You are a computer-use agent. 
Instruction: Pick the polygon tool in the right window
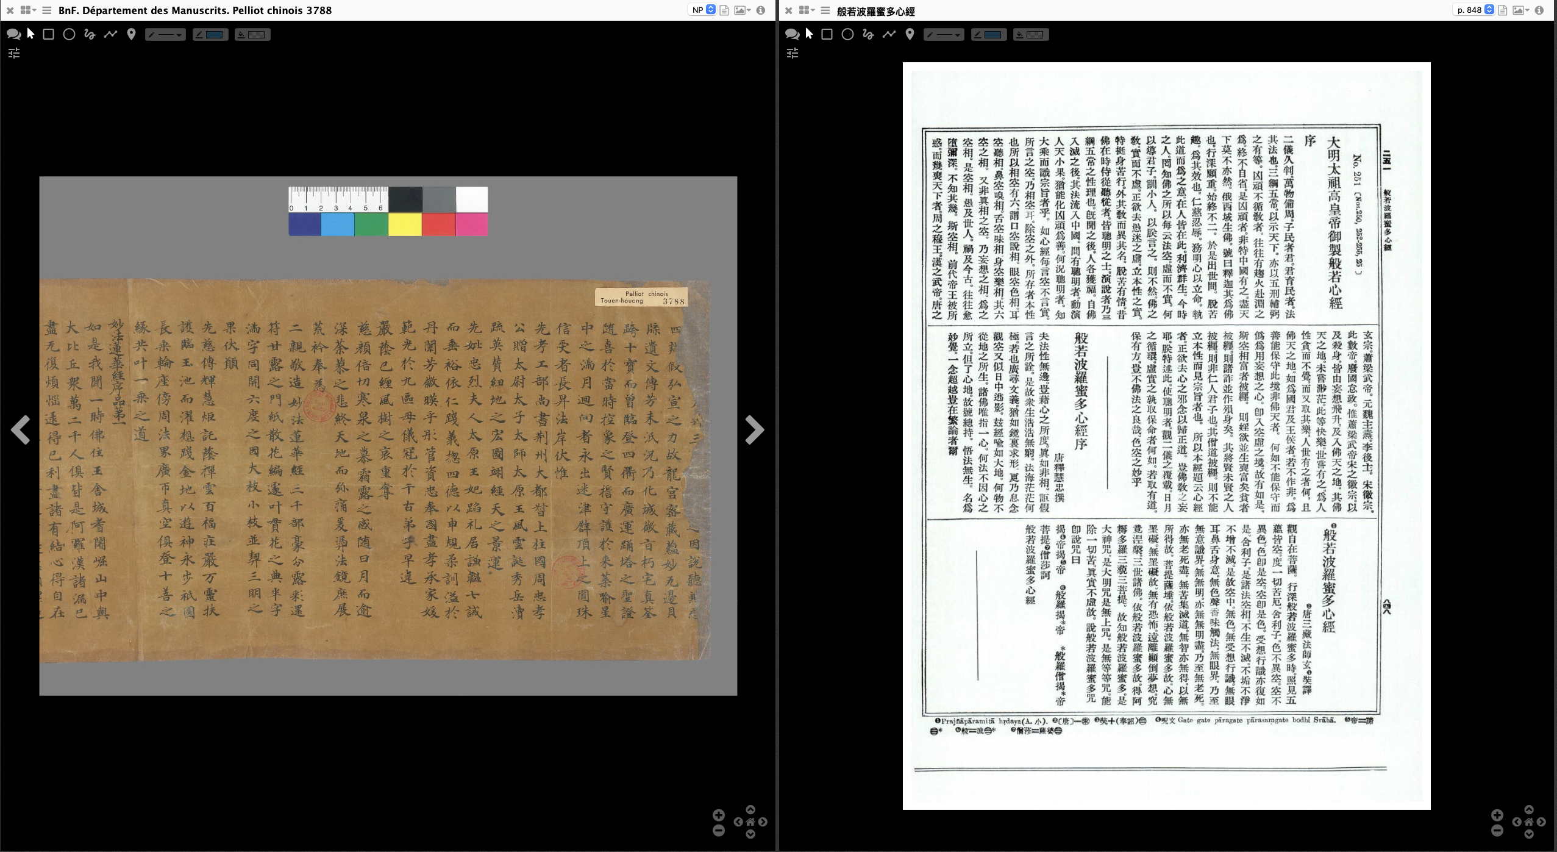889,34
